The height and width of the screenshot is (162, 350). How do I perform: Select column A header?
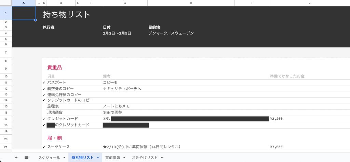[x=24, y=3]
